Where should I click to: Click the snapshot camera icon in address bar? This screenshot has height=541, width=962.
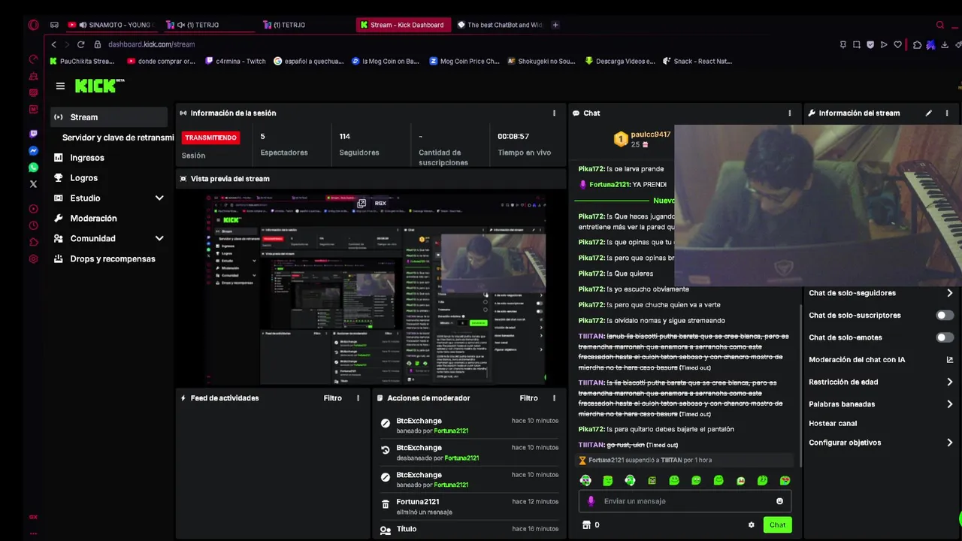tap(856, 44)
